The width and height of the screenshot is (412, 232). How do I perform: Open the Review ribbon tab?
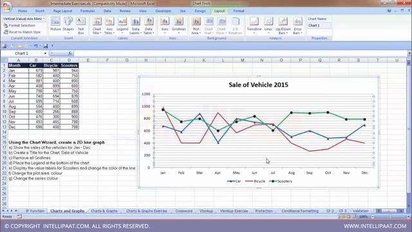pos(125,11)
